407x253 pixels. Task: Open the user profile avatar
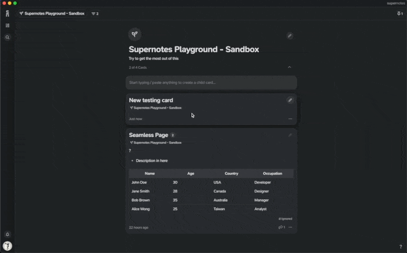click(x=7, y=246)
